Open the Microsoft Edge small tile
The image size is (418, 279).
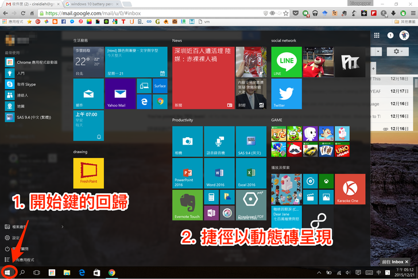click(144, 102)
